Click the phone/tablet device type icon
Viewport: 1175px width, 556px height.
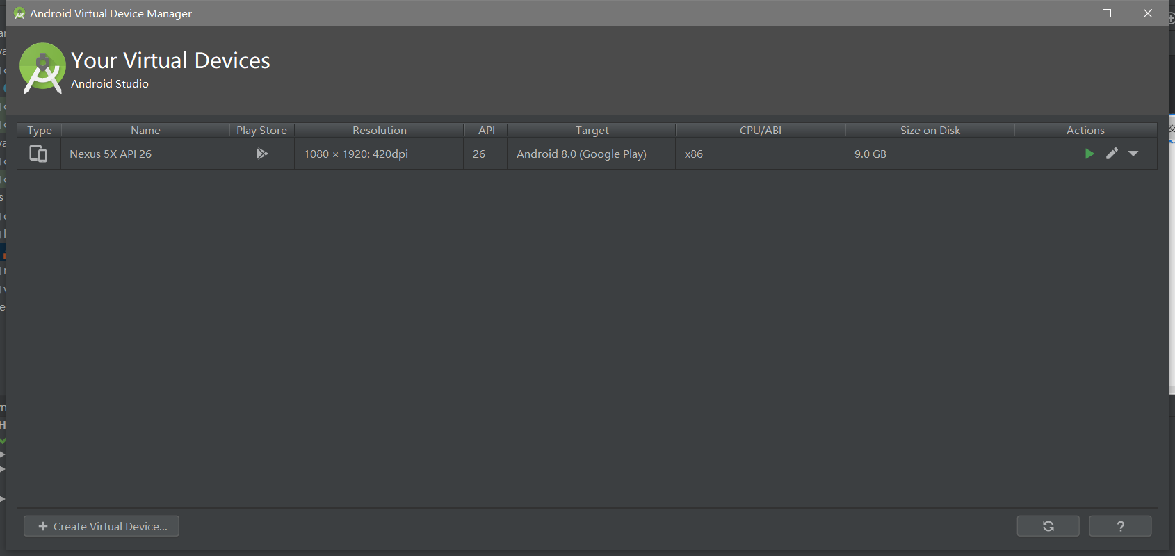point(38,154)
